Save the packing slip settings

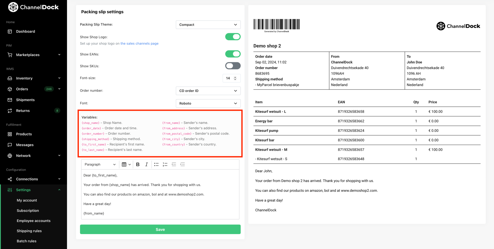[160, 229]
